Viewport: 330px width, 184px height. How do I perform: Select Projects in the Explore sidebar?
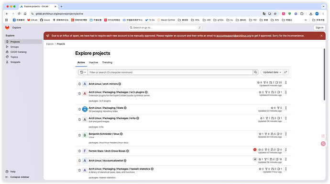point(23,42)
